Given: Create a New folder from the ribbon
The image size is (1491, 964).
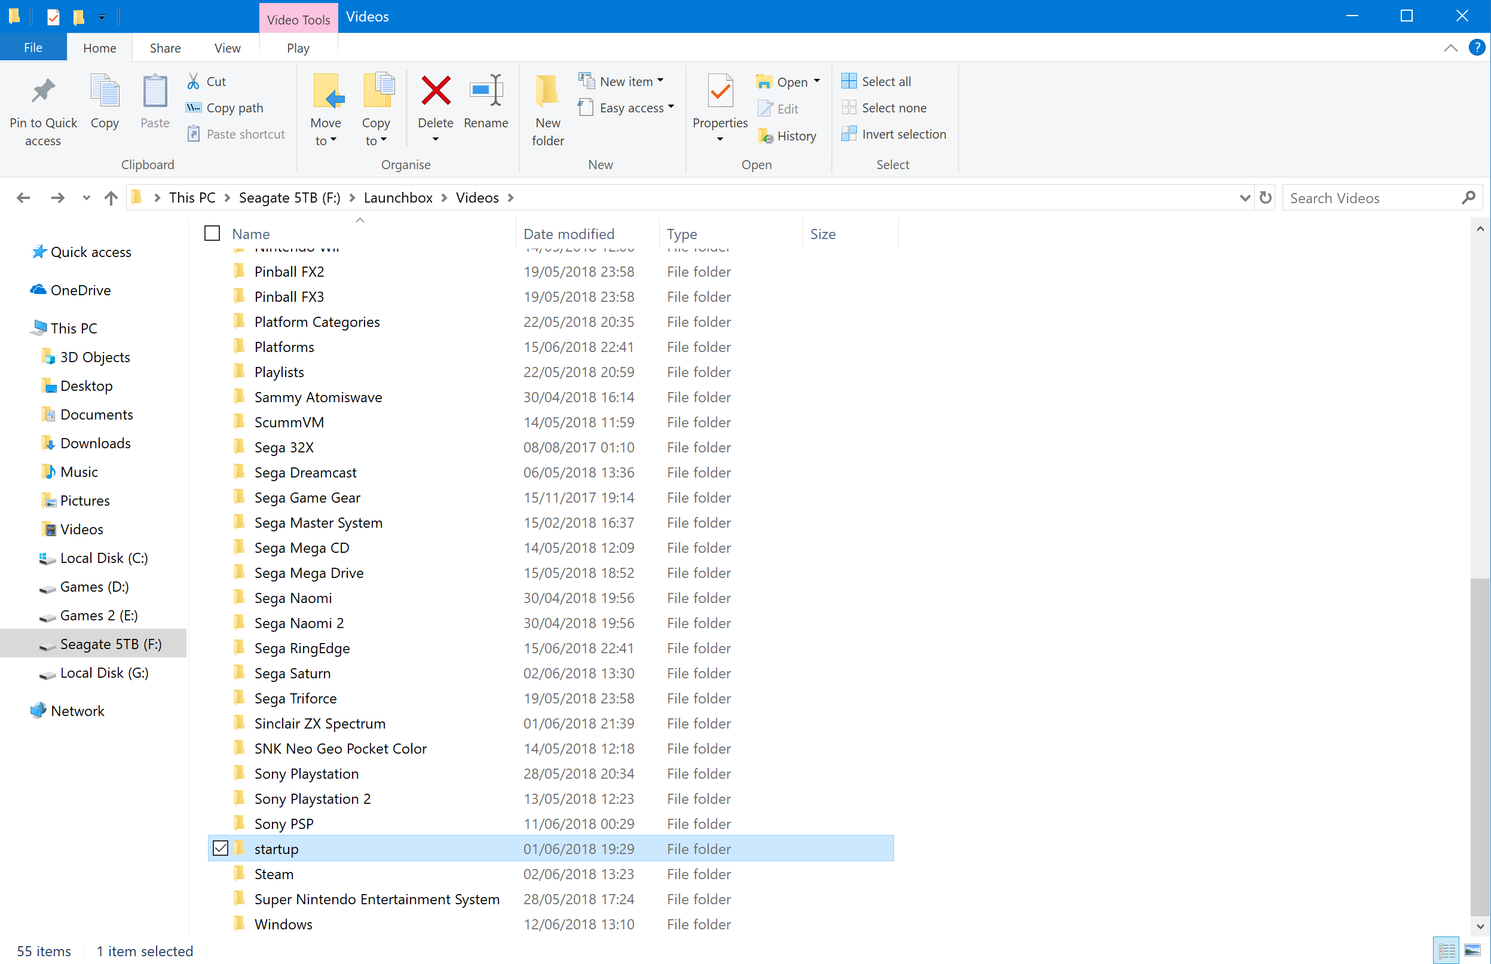Looking at the screenshot, I should click(548, 110).
